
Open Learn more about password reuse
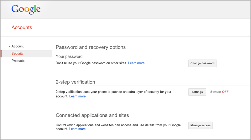136,63
